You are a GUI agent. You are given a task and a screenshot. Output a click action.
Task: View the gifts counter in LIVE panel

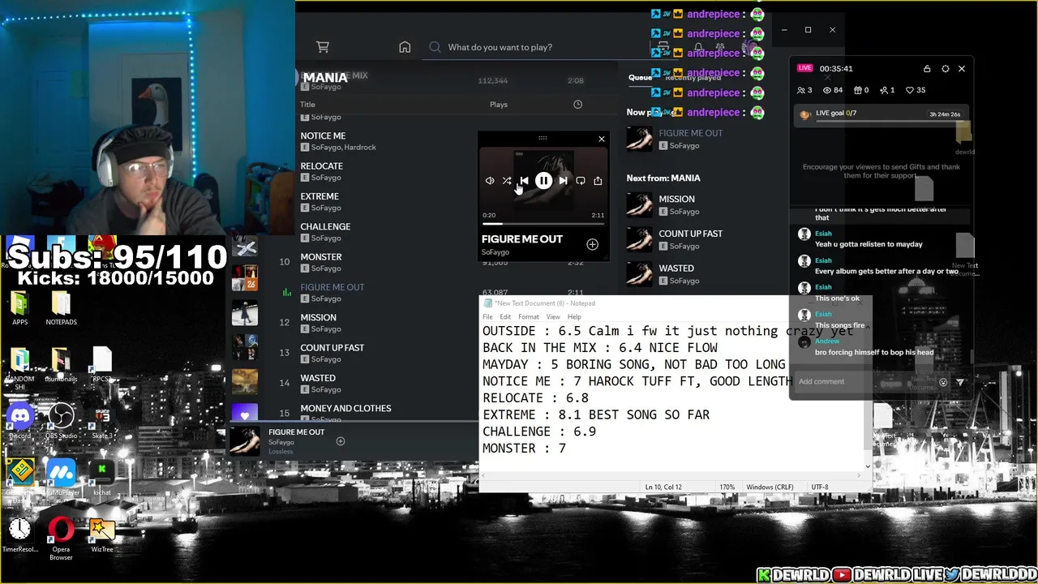tap(862, 90)
